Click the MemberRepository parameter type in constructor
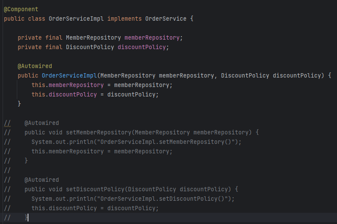The image size is (337, 224). pyautogui.click(x=128, y=75)
